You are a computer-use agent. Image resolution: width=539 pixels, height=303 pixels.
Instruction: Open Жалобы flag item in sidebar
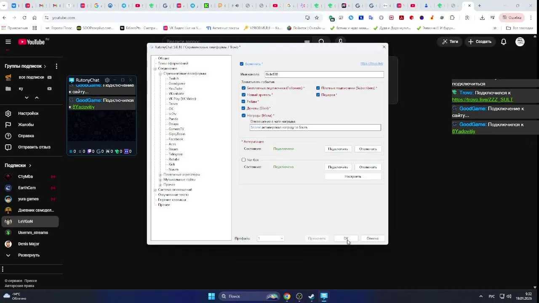point(8,125)
